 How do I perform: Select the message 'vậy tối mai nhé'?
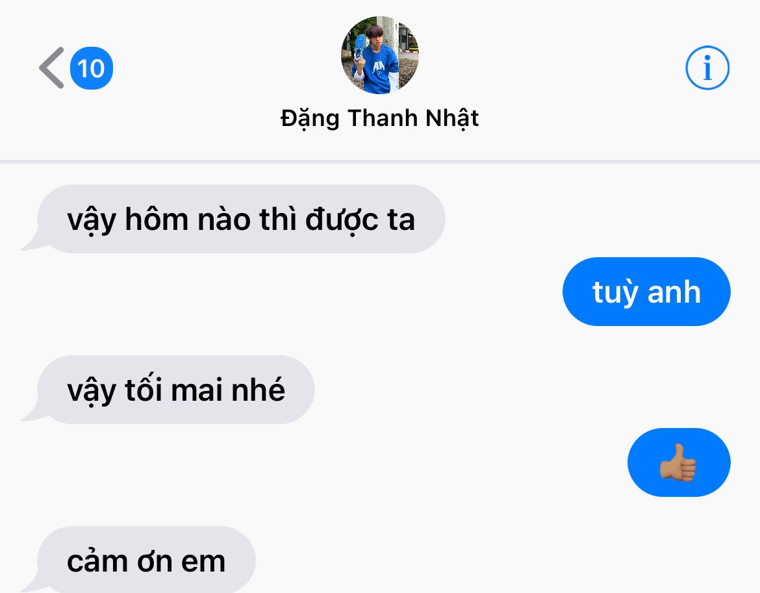(175, 390)
